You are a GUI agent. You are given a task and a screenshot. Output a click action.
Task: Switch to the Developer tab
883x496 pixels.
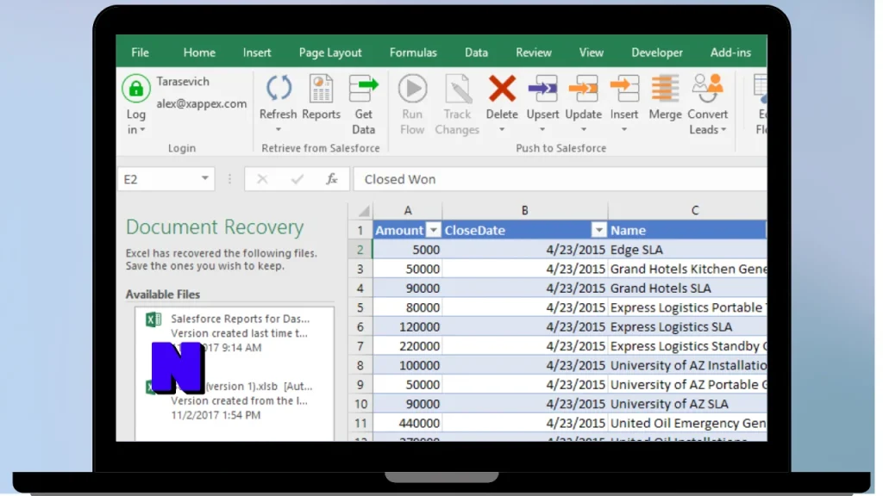click(x=656, y=53)
